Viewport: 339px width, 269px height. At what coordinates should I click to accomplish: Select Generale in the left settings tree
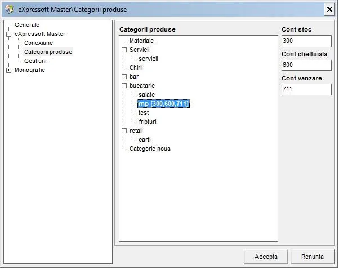[27, 25]
